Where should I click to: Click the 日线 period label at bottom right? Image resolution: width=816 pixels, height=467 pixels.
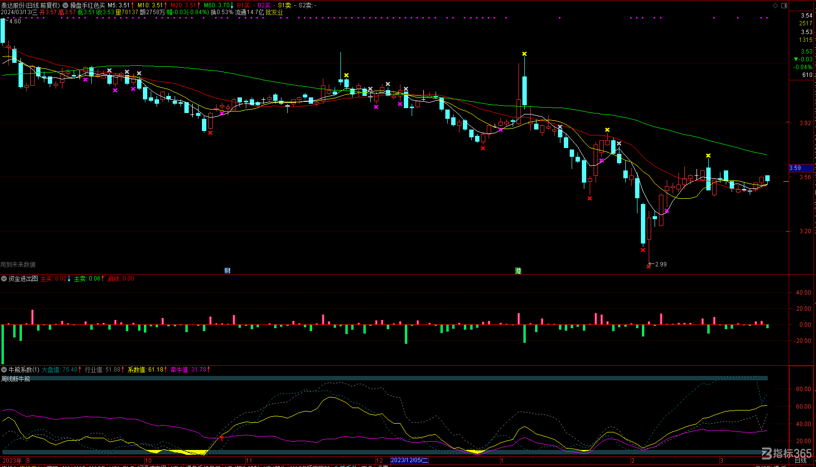[x=800, y=460]
